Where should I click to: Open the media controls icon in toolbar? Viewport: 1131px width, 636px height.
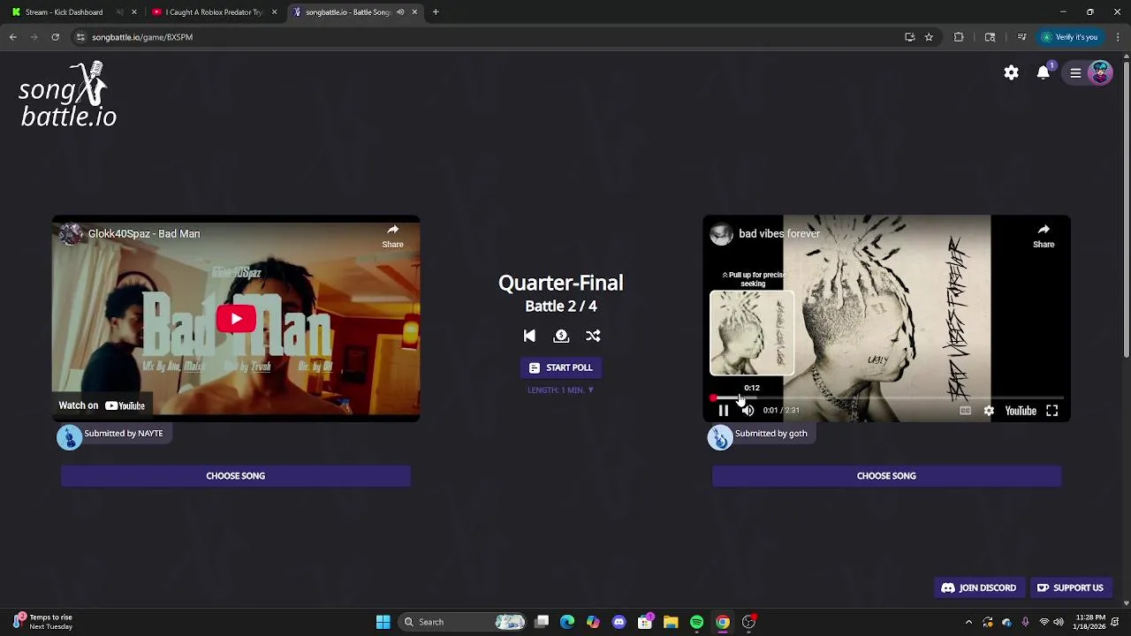1021,37
